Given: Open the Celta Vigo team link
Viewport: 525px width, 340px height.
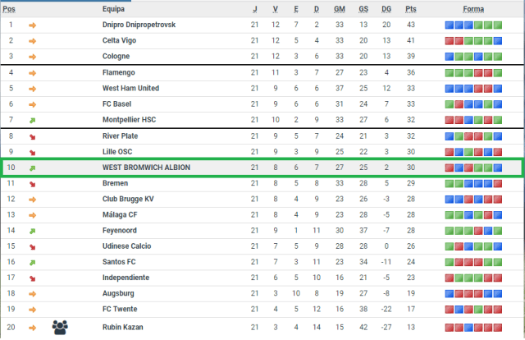Looking at the screenshot, I should click(x=119, y=40).
